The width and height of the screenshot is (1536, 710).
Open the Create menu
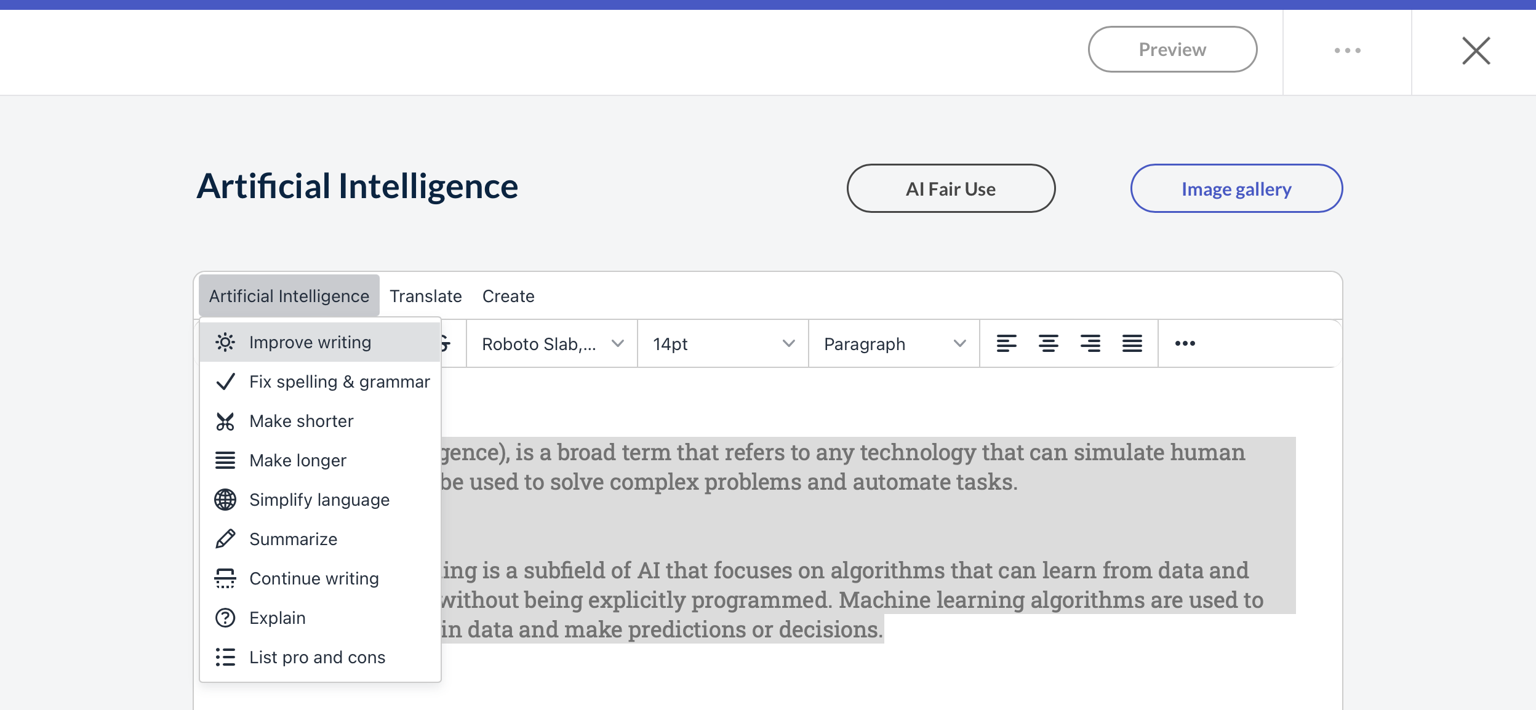point(508,296)
